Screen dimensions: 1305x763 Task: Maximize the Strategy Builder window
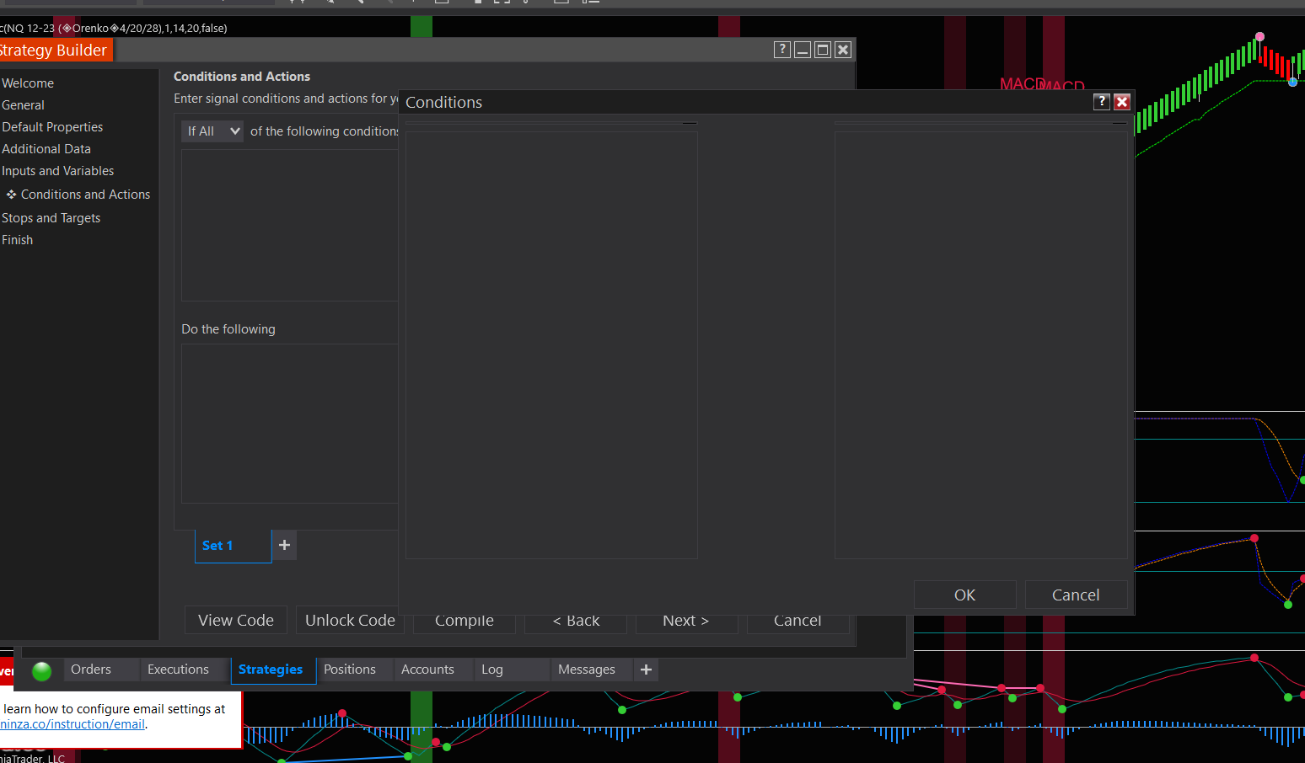point(823,50)
